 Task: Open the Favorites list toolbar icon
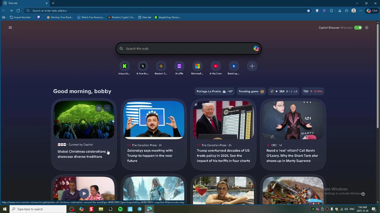(x=346, y=11)
